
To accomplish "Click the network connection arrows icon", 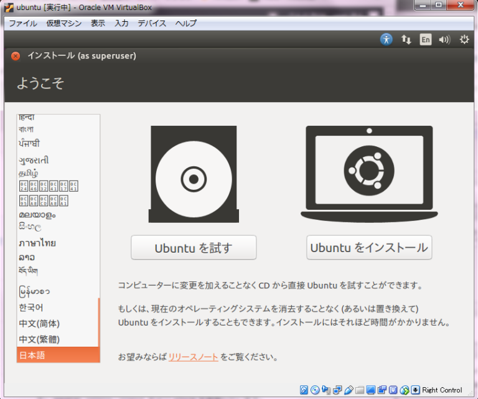I will pyautogui.click(x=406, y=39).
